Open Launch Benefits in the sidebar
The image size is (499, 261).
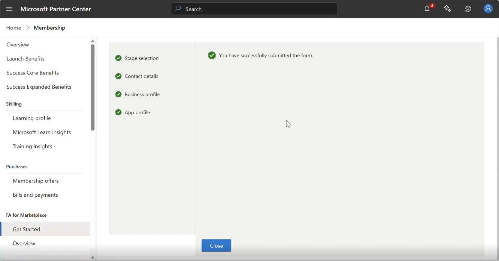point(26,59)
